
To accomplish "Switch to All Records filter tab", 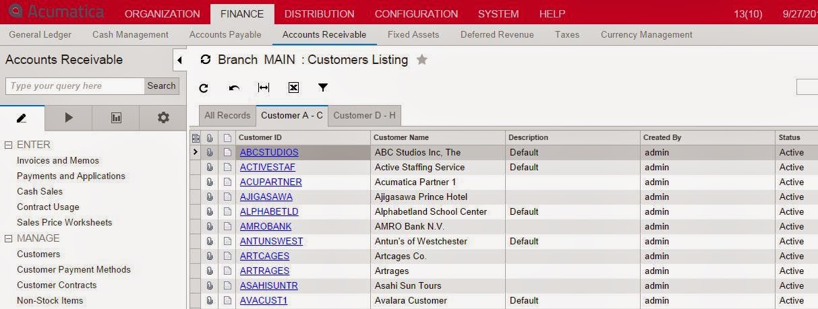I will coord(227,115).
